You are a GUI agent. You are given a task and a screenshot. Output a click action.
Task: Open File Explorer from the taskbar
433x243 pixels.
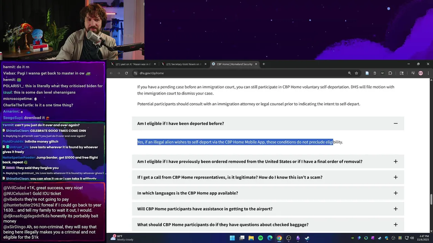pyautogui.click(x=251, y=238)
